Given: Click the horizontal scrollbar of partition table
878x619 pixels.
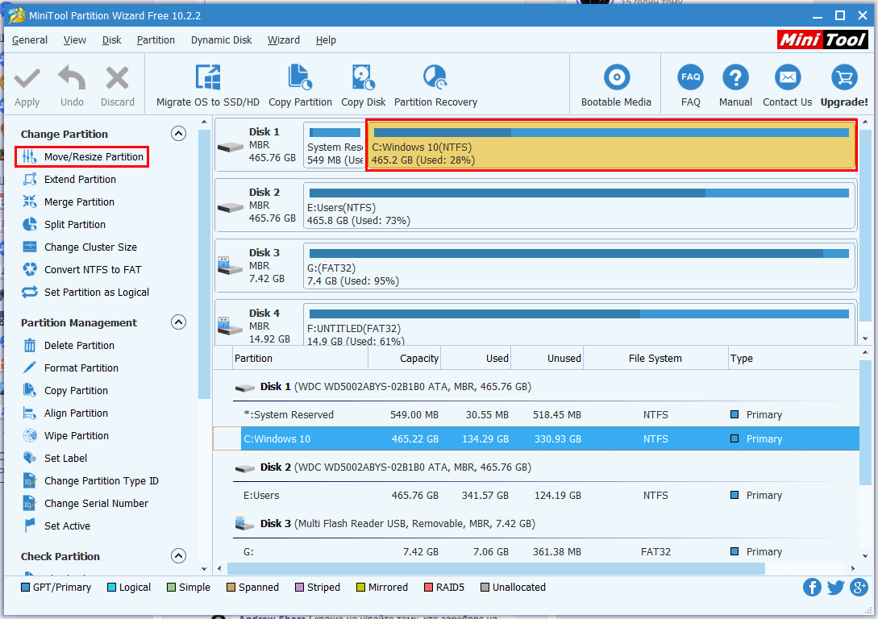Looking at the screenshot, I should click(x=496, y=569).
